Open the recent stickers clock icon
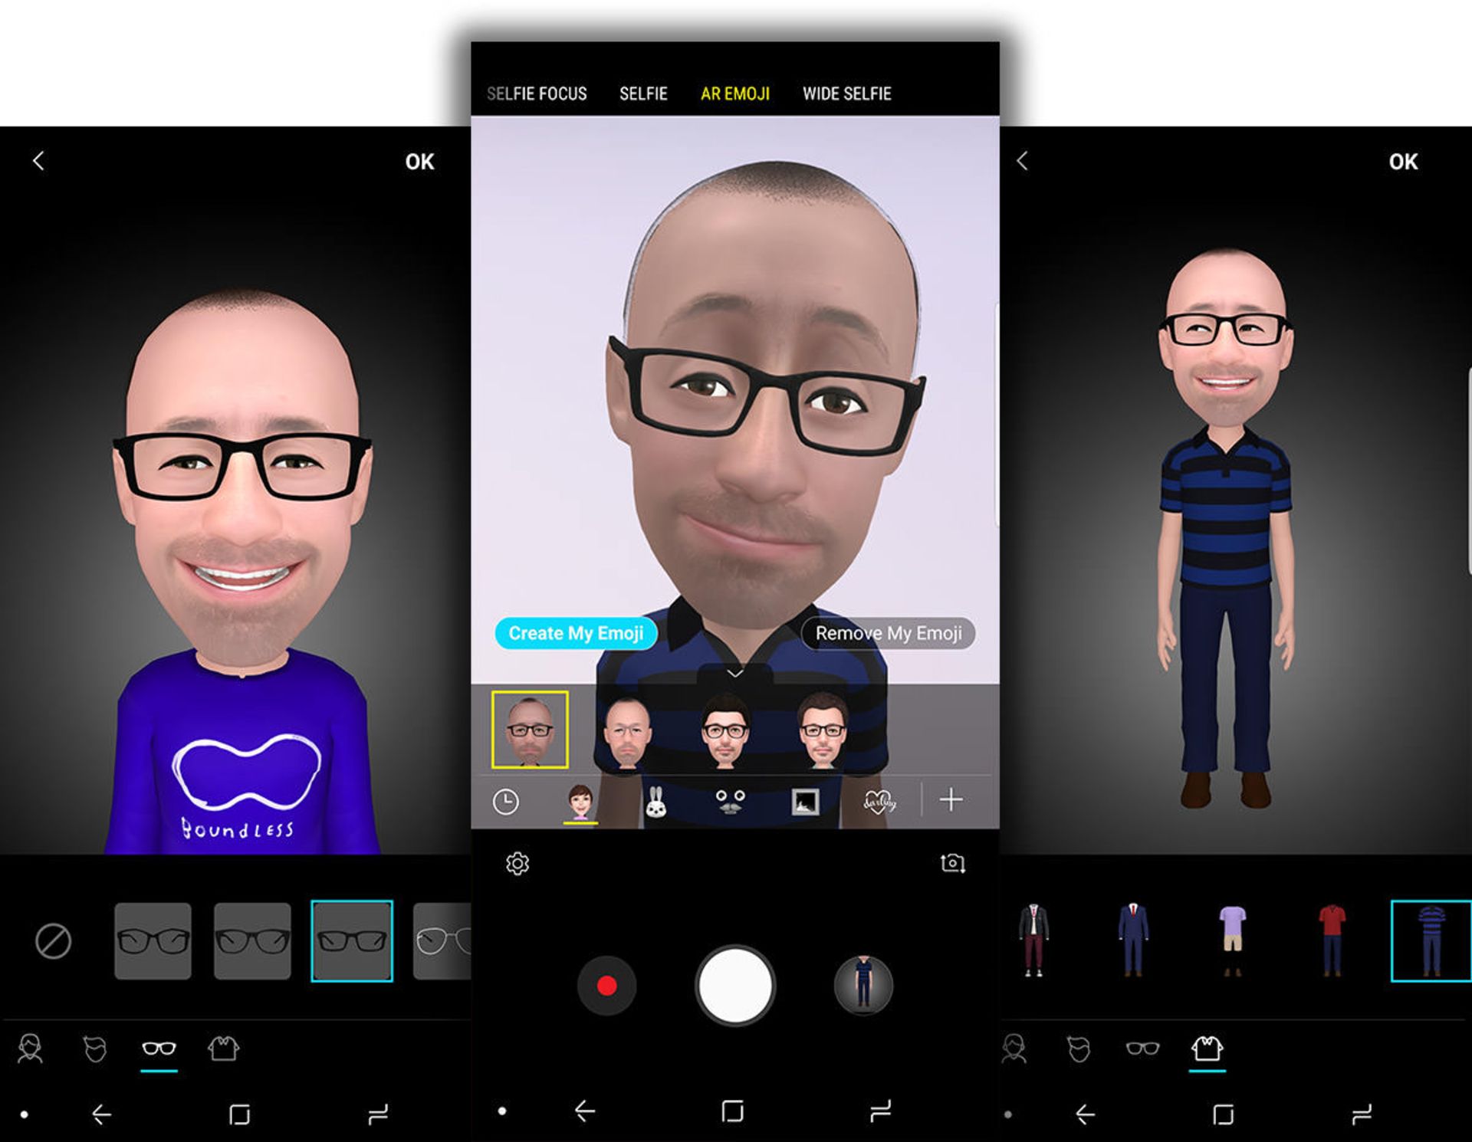This screenshot has height=1142, width=1472. (505, 802)
